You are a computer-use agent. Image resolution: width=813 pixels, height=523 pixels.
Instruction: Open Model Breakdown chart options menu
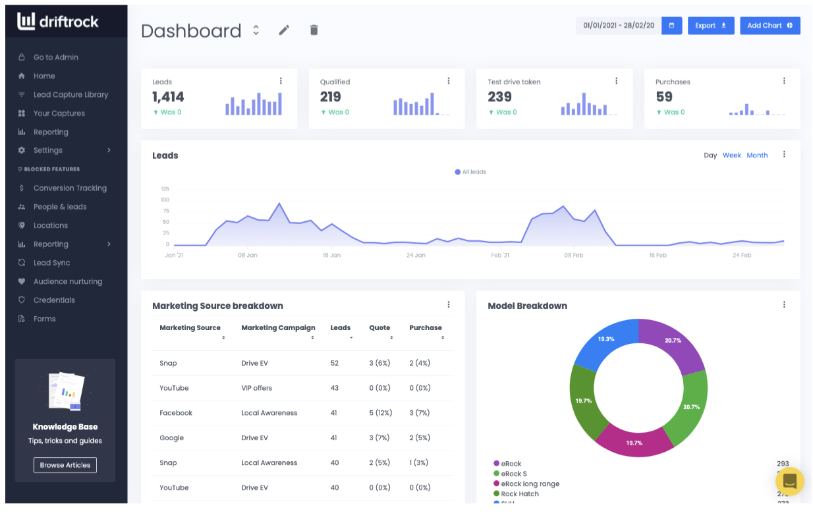[784, 304]
